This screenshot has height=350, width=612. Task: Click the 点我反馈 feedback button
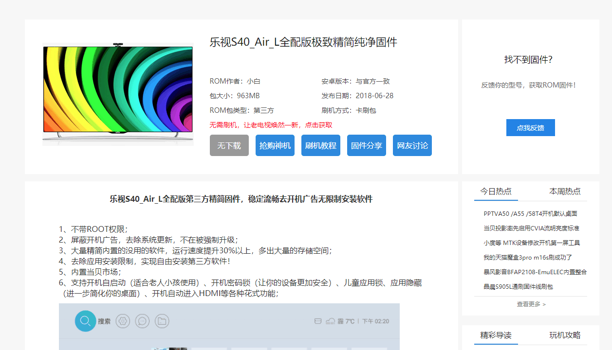[x=531, y=127]
